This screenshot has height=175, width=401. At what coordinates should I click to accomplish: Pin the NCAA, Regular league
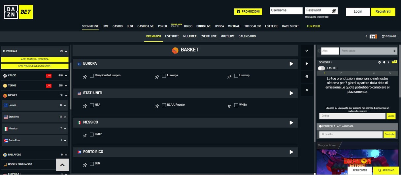pos(157,106)
